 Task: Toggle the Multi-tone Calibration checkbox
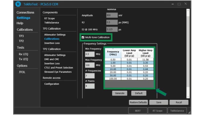pos(83,37)
